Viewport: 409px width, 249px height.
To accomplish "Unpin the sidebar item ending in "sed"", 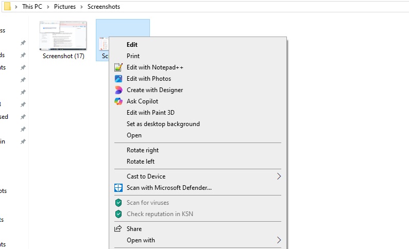I will coord(23,117).
